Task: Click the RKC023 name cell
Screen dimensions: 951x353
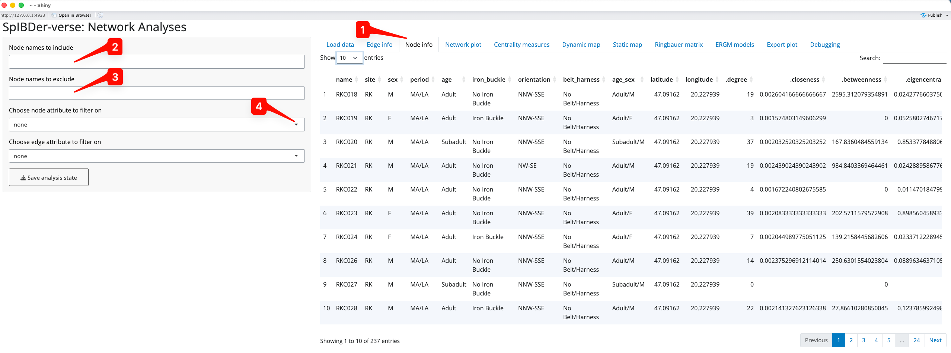Action: tap(347, 213)
